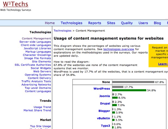This screenshot has width=168, height=129.
Task: Select Web Servers in sidebar
Action: (42, 71)
